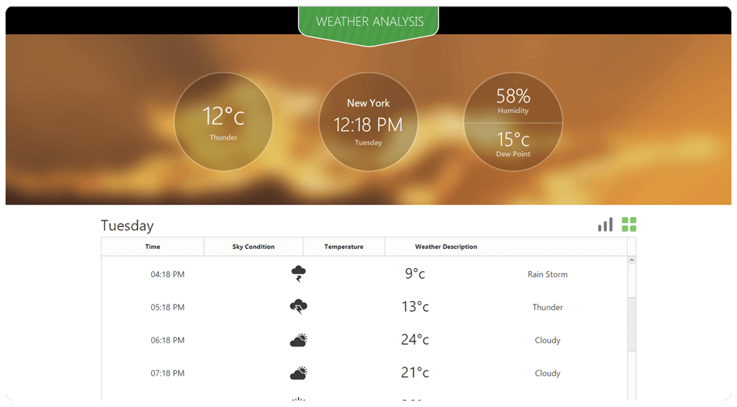This screenshot has height=407, width=737.
Task: Select the 04:18 PM time cell
Action: click(167, 275)
